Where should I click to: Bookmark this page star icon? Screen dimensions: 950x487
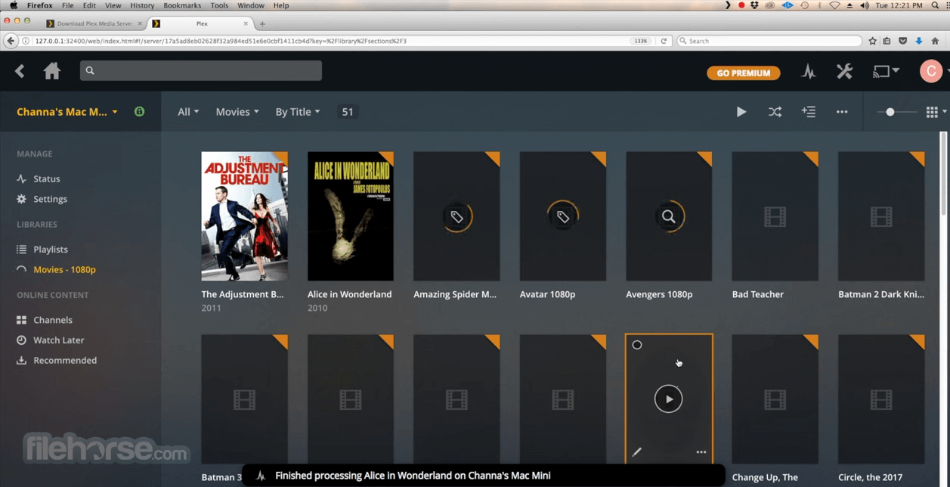(872, 41)
